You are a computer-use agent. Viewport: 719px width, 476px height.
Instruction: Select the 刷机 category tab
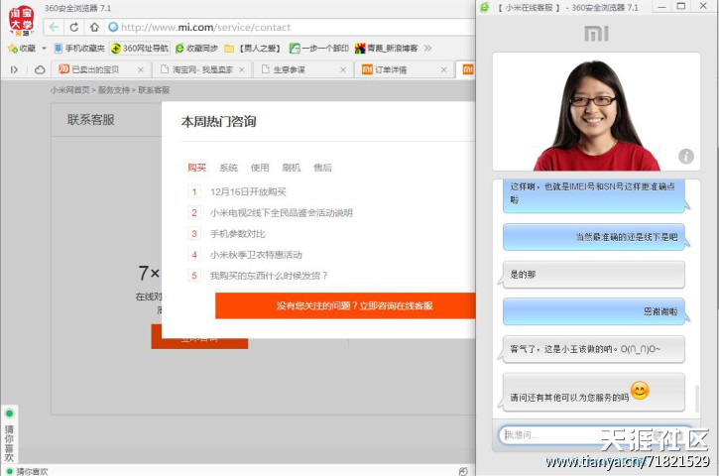click(292, 168)
